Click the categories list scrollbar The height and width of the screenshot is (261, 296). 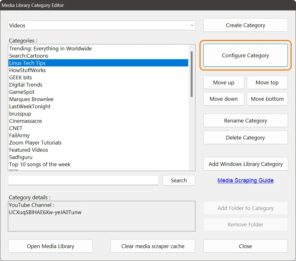click(x=192, y=74)
